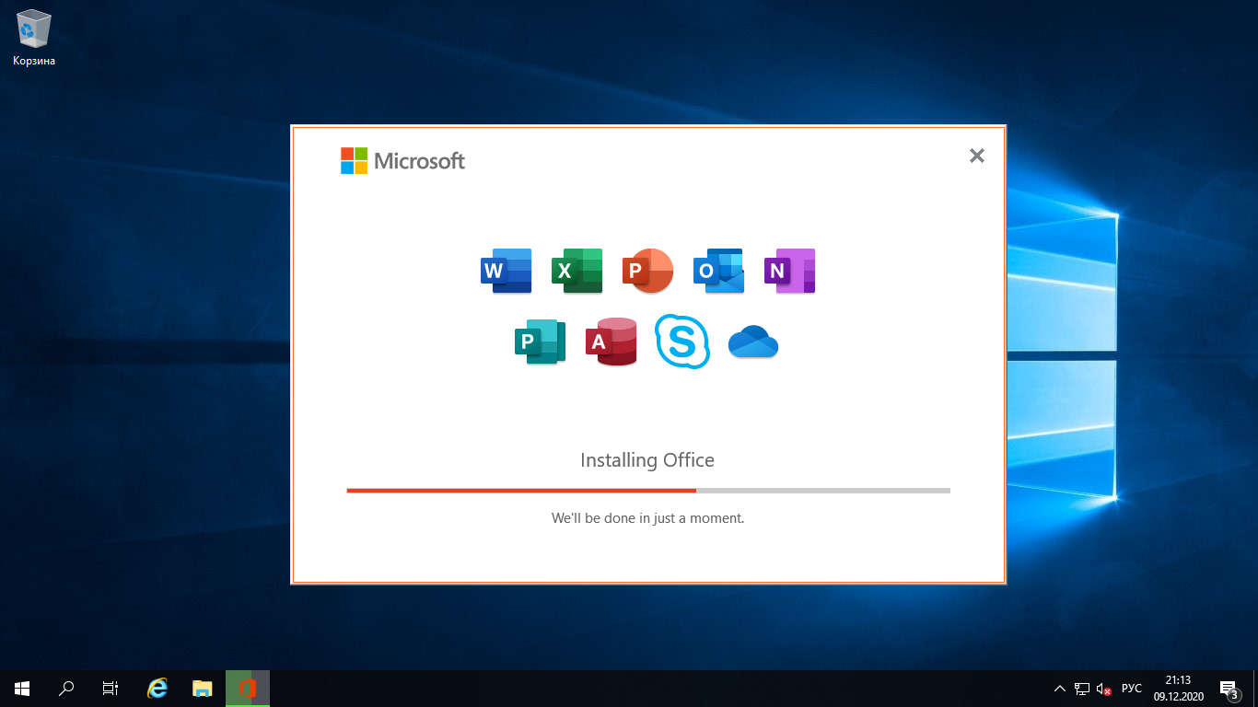The height and width of the screenshot is (707, 1258).
Task: Click the OneNote icon in installer
Action: click(789, 271)
